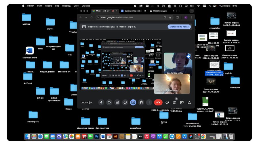Viewport: 259px width, 145px height.
Task: Select the 'Буррио_Н_Реляц' PDF file
Action: 205,105
